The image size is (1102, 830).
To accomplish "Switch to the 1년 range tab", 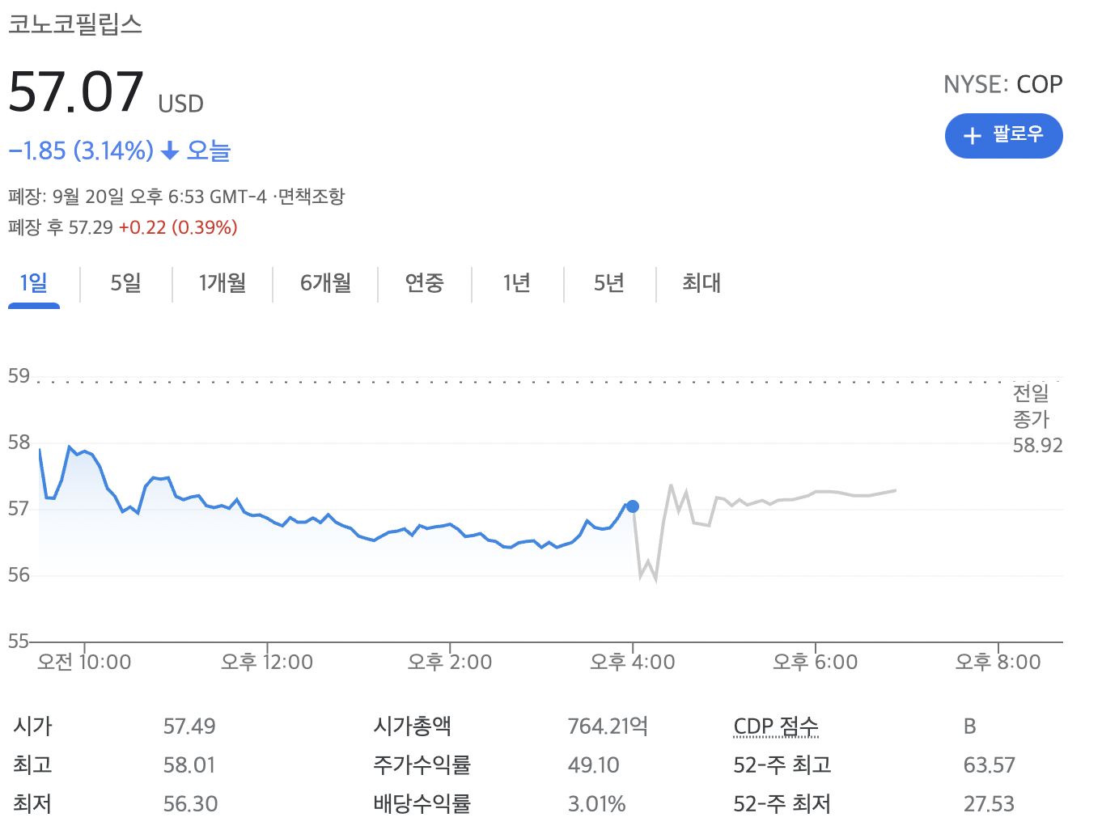I will click(x=517, y=283).
